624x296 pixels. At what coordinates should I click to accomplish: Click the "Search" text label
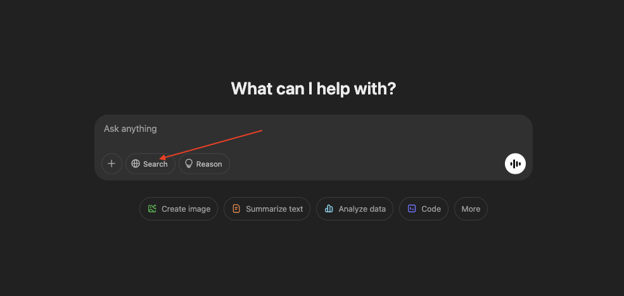tap(155, 164)
